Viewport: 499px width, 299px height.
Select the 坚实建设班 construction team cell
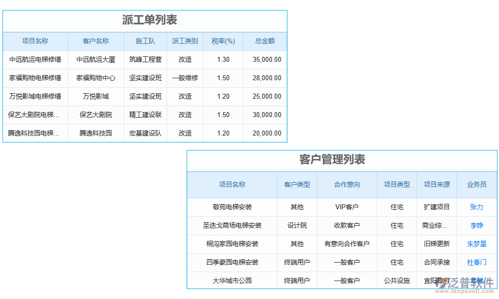click(145, 78)
